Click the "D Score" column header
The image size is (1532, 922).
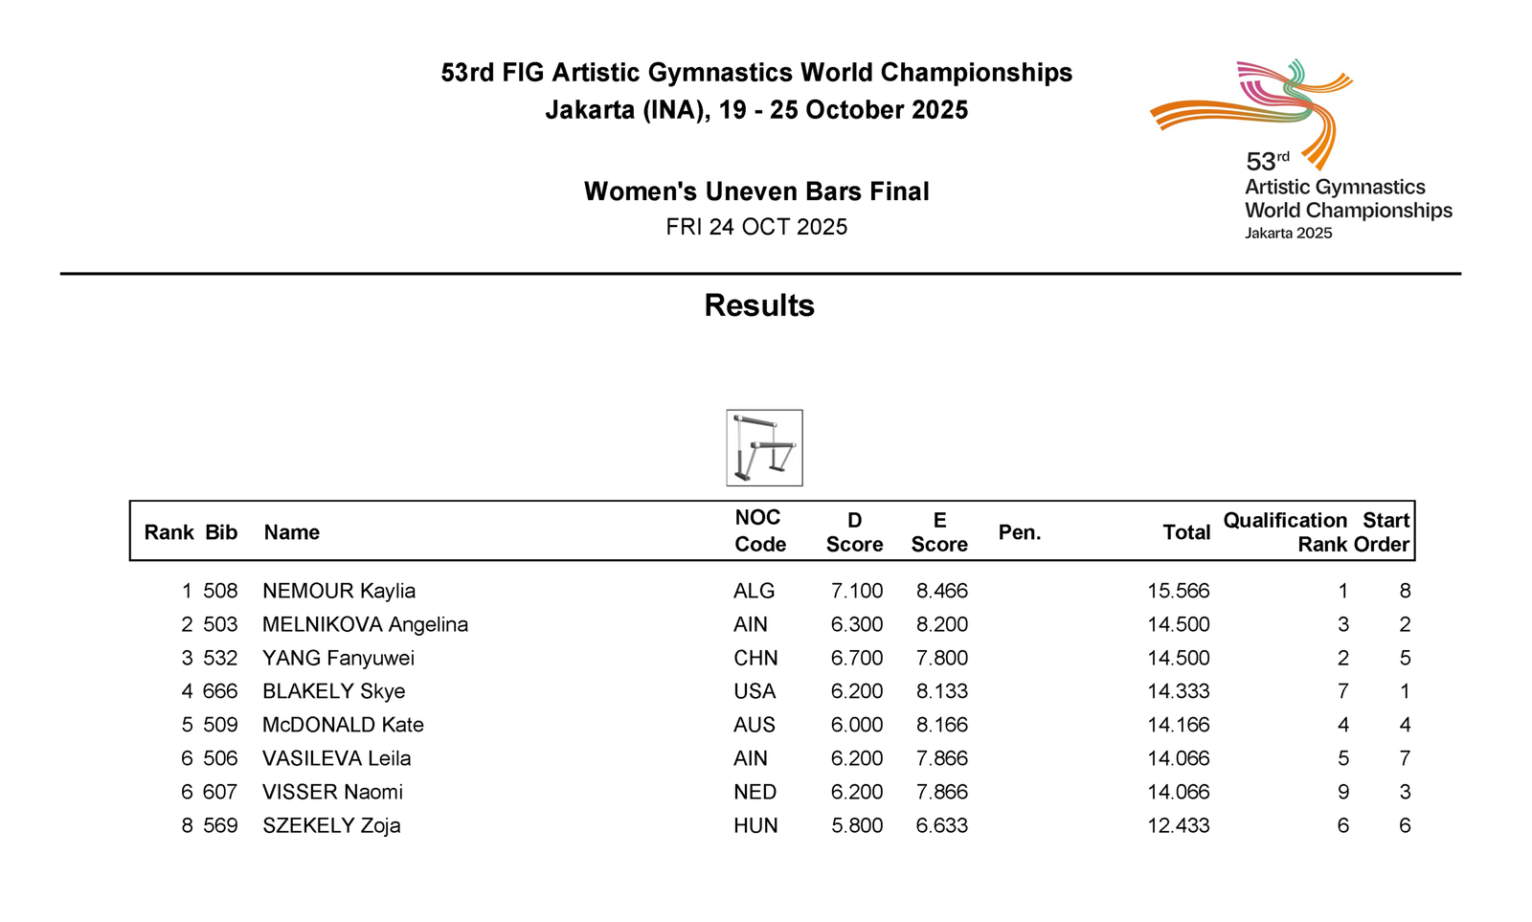point(854,532)
